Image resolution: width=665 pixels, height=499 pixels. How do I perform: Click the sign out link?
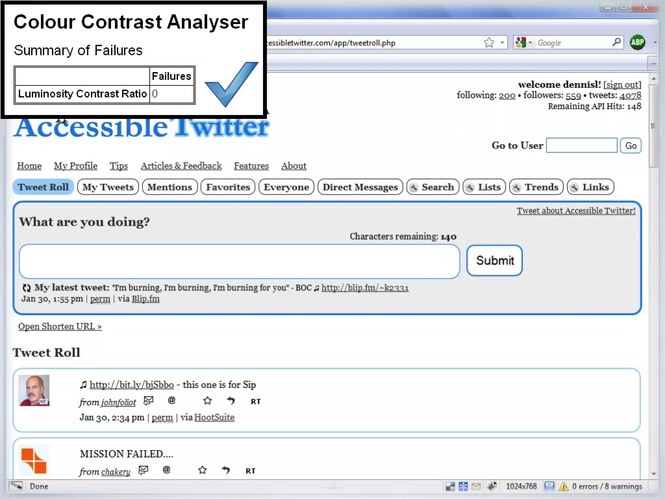[622, 85]
